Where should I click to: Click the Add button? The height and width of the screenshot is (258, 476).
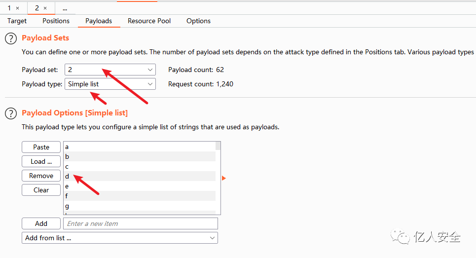(41, 223)
